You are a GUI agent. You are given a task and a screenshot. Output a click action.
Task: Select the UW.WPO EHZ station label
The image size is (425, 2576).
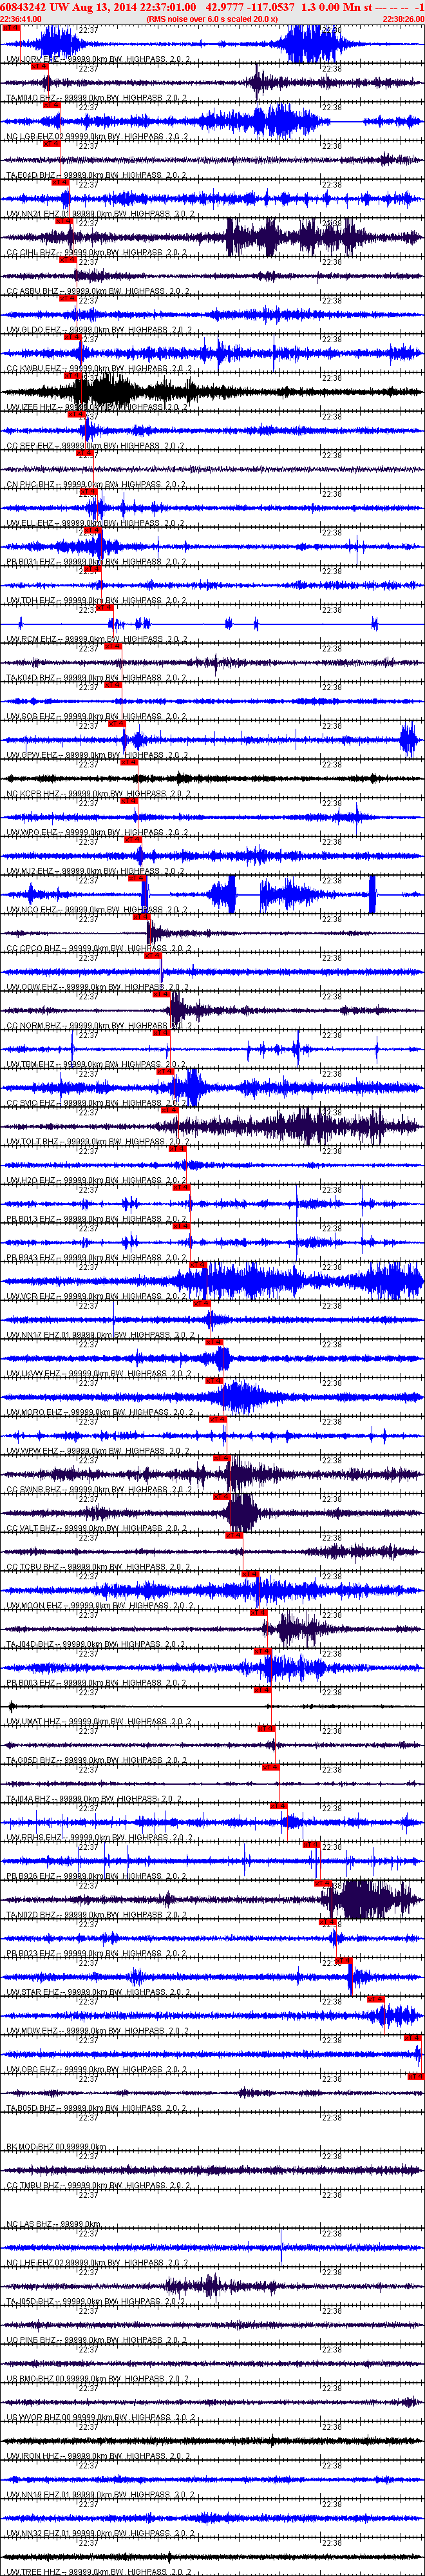pyautogui.click(x=98, y=833)
